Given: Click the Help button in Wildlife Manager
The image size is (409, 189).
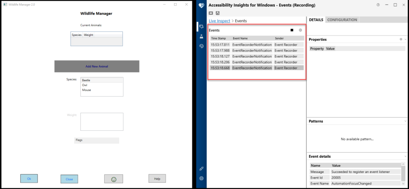Looking at the screenshot, I should click(x=157, y=179).
